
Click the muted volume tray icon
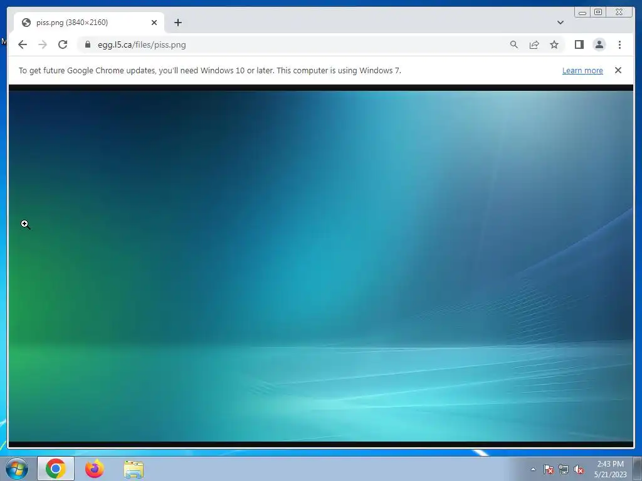[x=579, y=469]
